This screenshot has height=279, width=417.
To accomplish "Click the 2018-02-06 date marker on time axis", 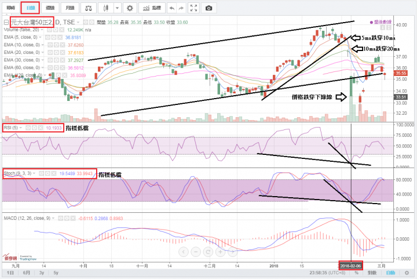I will tap(350, 266).
